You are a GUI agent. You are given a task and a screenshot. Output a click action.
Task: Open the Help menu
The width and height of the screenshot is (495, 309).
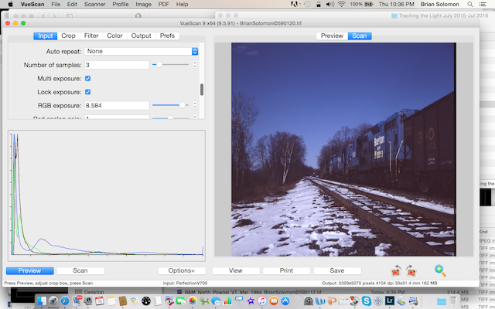[183, 4]
